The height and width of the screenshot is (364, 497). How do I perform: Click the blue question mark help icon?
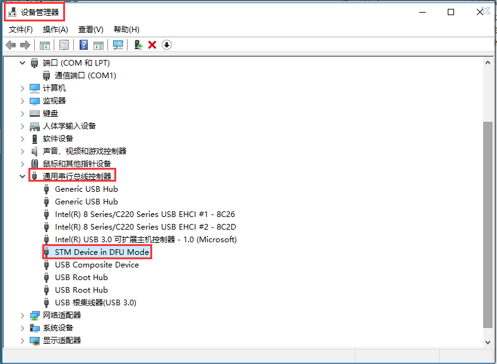coord(83,45)
